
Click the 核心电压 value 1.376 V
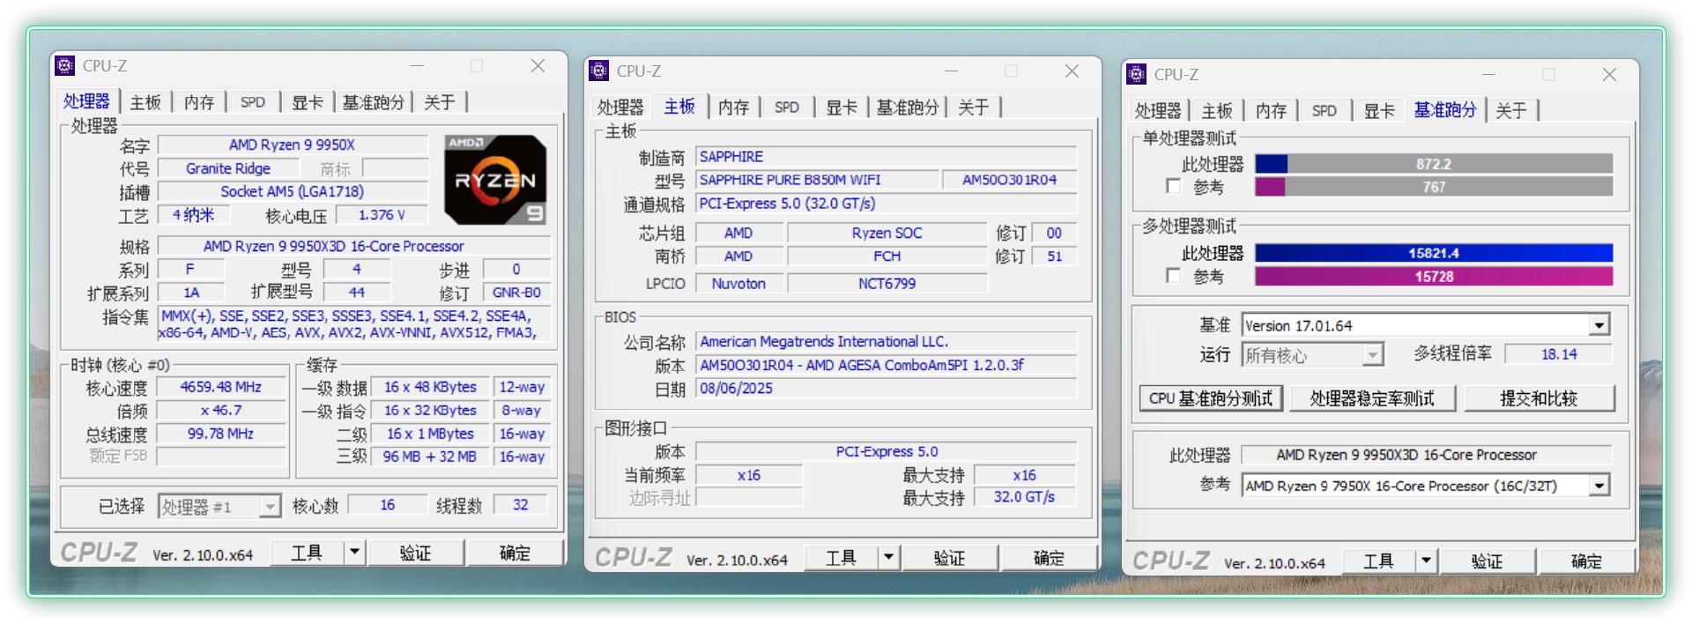tap(382, 215)
